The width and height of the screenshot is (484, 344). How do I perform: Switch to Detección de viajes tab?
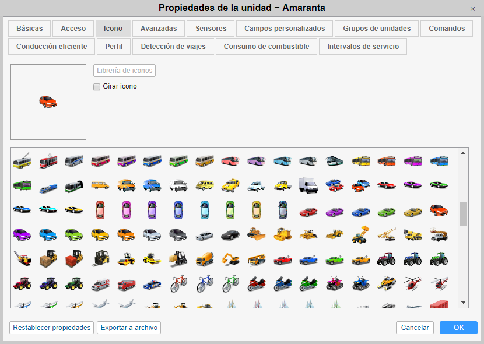click(x=173, y=47)
